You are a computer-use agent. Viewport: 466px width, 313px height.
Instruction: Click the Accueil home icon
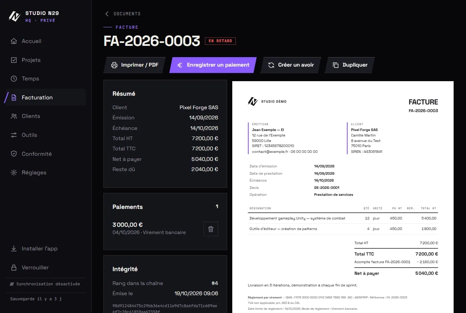point(14,41)
